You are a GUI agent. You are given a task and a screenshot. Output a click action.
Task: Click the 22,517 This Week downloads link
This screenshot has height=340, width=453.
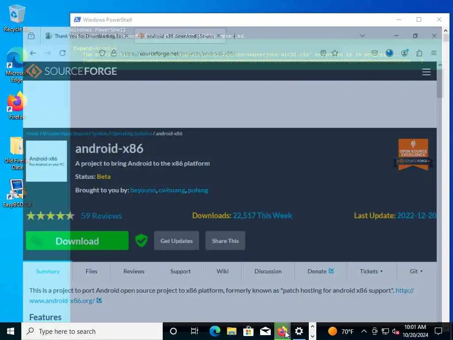point(262,216)
